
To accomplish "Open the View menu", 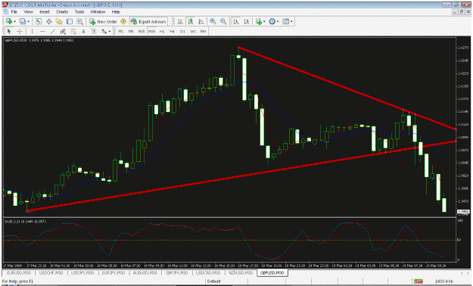I will (28, 12).
